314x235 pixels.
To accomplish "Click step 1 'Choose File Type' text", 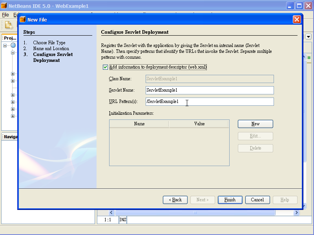I will click(x=49, y=43).
